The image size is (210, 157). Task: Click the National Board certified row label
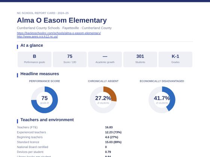33,147
